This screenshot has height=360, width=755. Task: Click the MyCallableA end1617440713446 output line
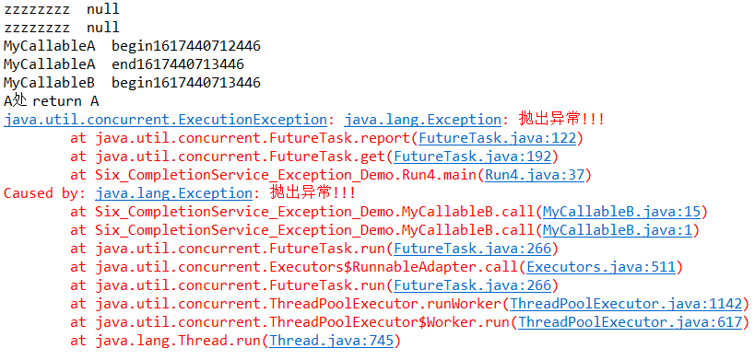pyautogui.click(x=124, y=64)
